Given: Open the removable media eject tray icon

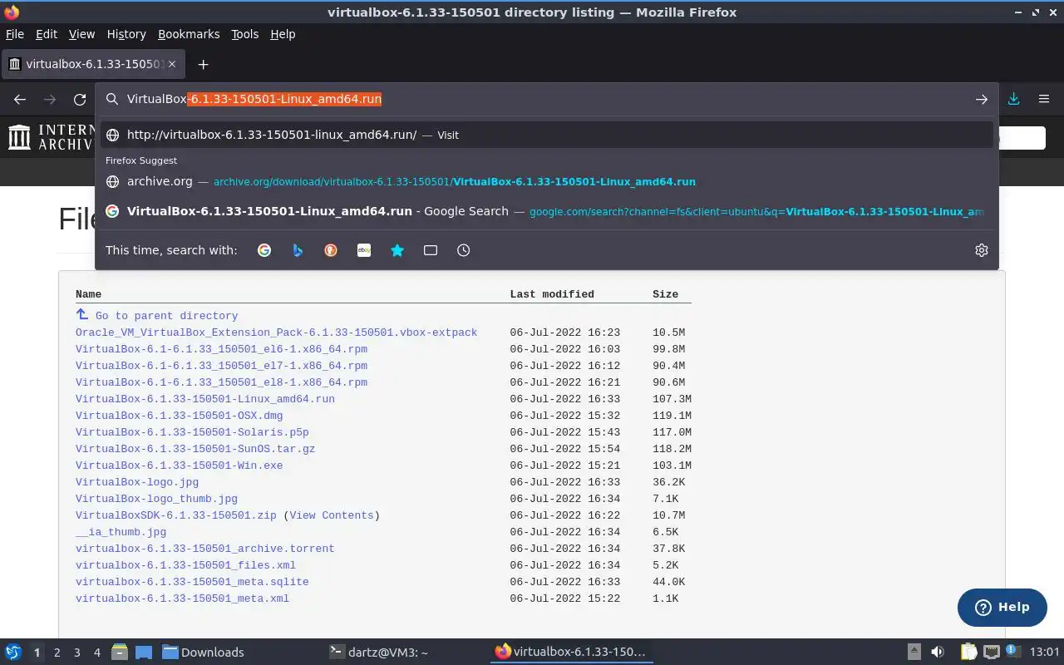Looking at the screenshot, I should point(914,652).
